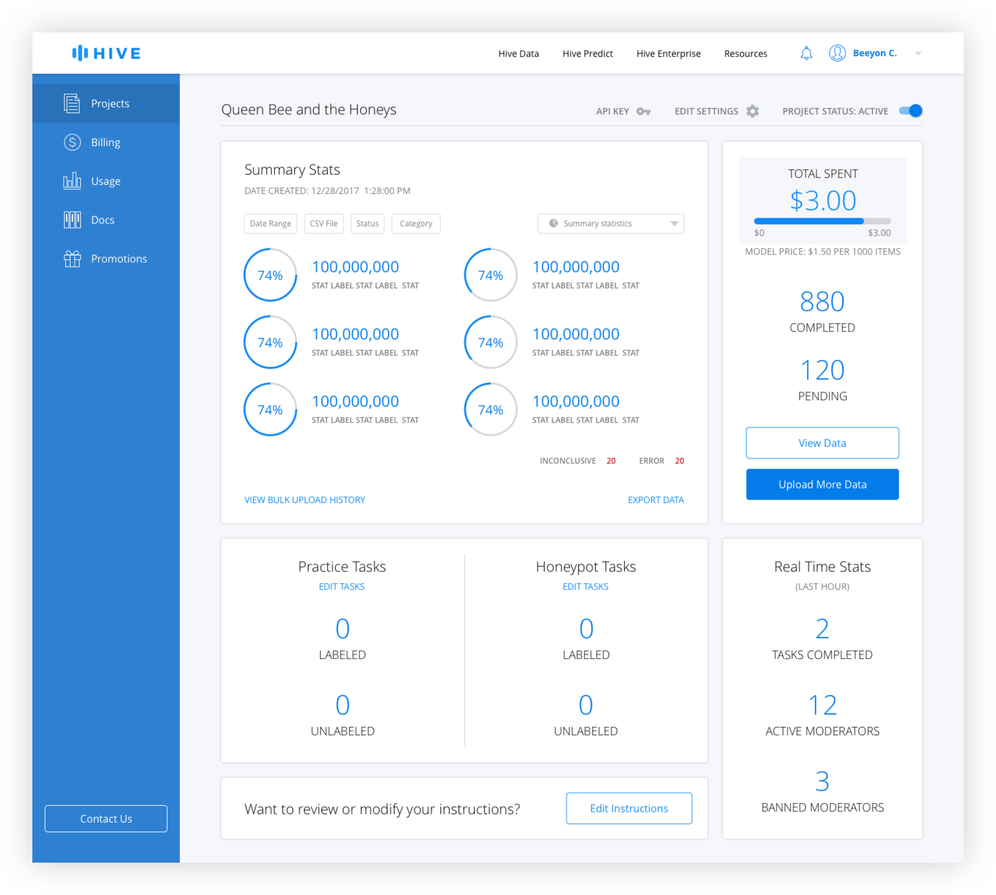Open the Summary statistics dropdown

tap(611, 223)
